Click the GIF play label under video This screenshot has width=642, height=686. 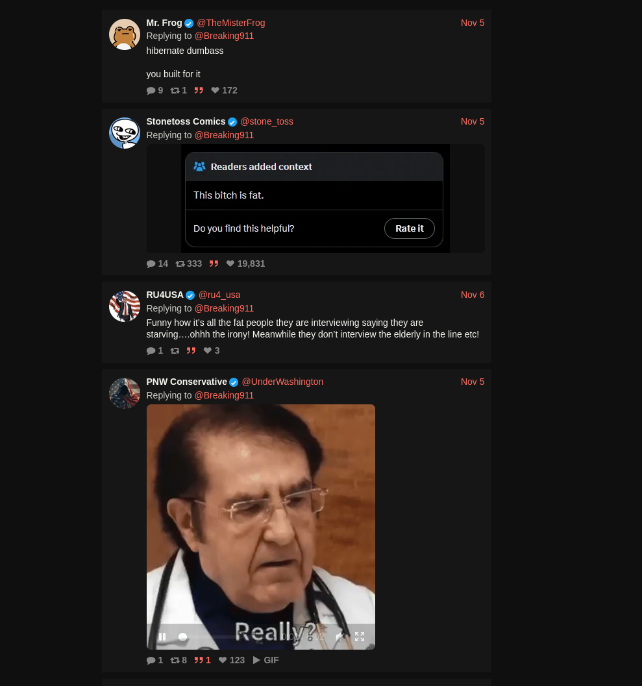[x=265, y=660]
